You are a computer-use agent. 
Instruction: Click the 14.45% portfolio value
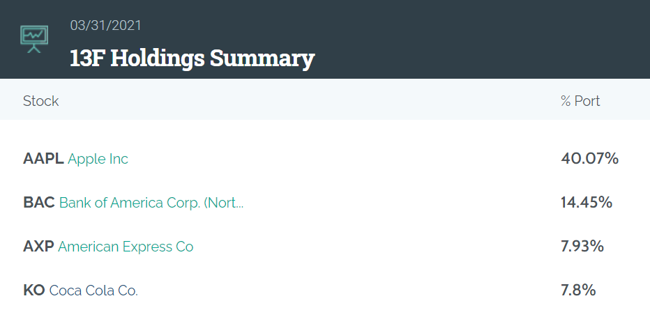click(587, 203)
